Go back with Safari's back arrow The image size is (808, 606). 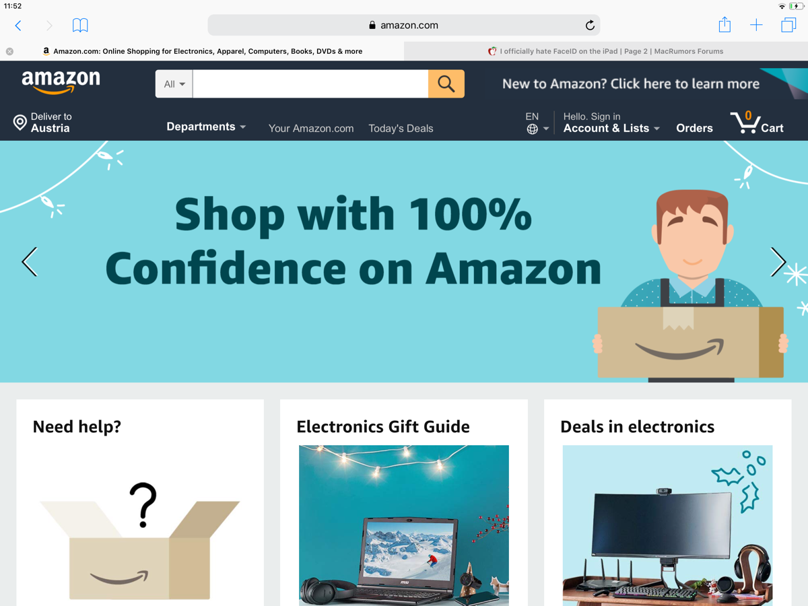tap(18, 26)
